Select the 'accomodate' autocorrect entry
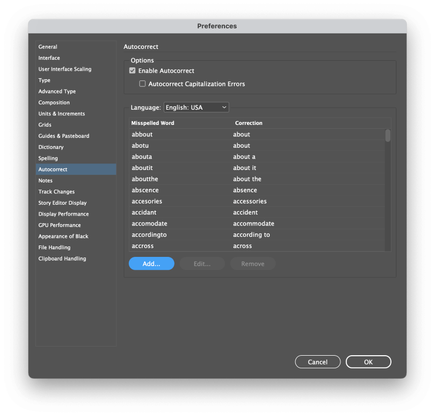This screenshot has width=435, height=416. click(257, 224)
